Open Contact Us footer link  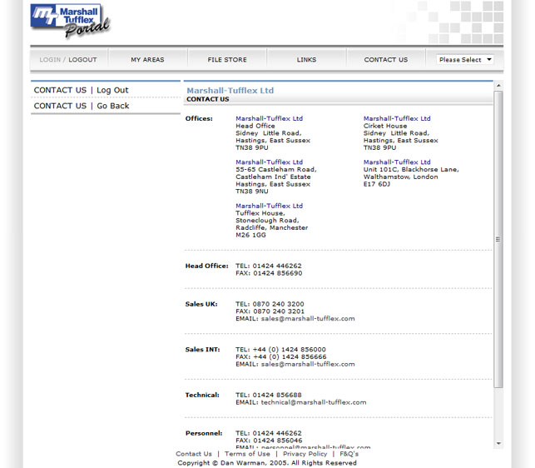[194, 454]
